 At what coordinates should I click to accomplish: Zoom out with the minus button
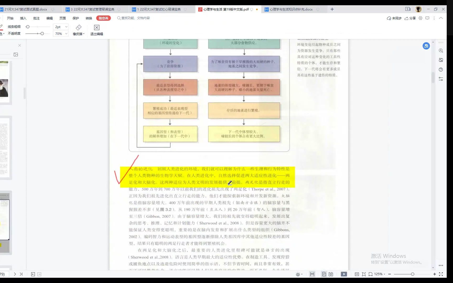[390, 274]
